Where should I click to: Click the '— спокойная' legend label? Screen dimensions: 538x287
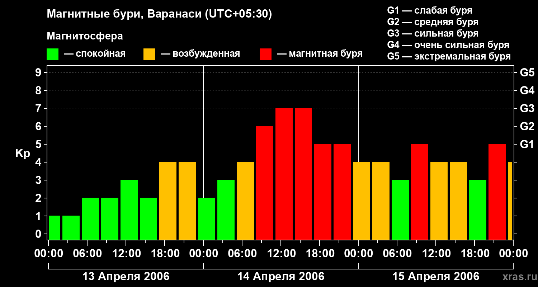tap(95, 54)
